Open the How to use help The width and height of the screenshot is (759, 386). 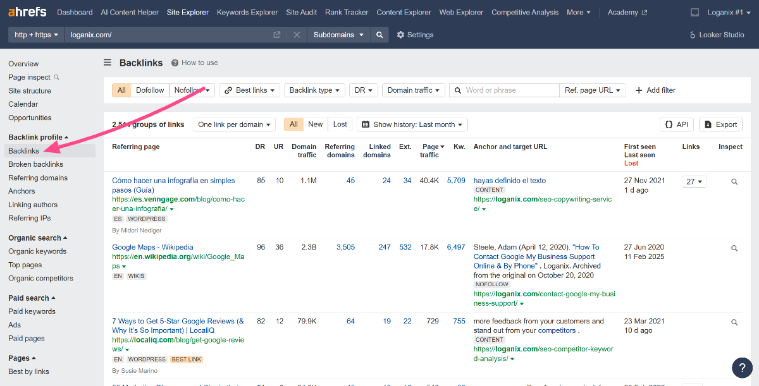pyautogui.click(x=195, y=63)
